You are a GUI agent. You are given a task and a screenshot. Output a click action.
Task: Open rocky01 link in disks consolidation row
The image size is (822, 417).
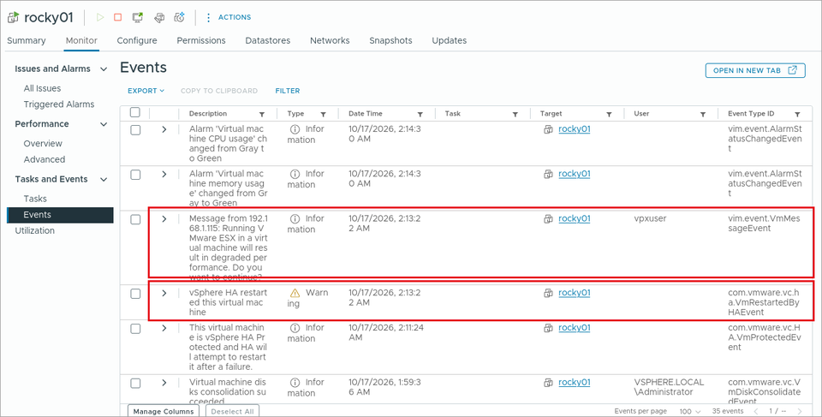pyautogui.click(x=574, y=383)
